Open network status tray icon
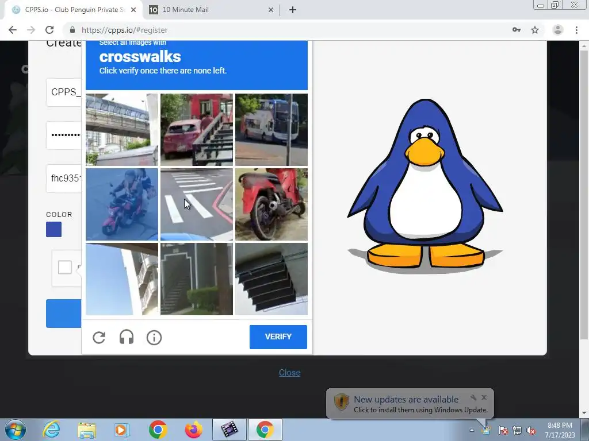Screen dimensions: 589x441 click(x=517, y=430)
